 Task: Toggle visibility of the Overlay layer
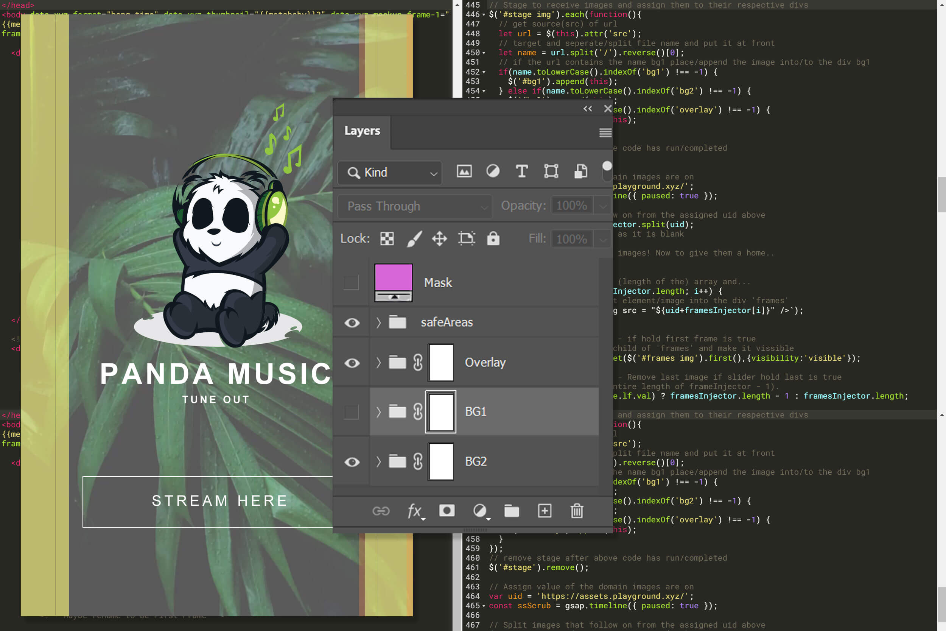coord(351,362)
